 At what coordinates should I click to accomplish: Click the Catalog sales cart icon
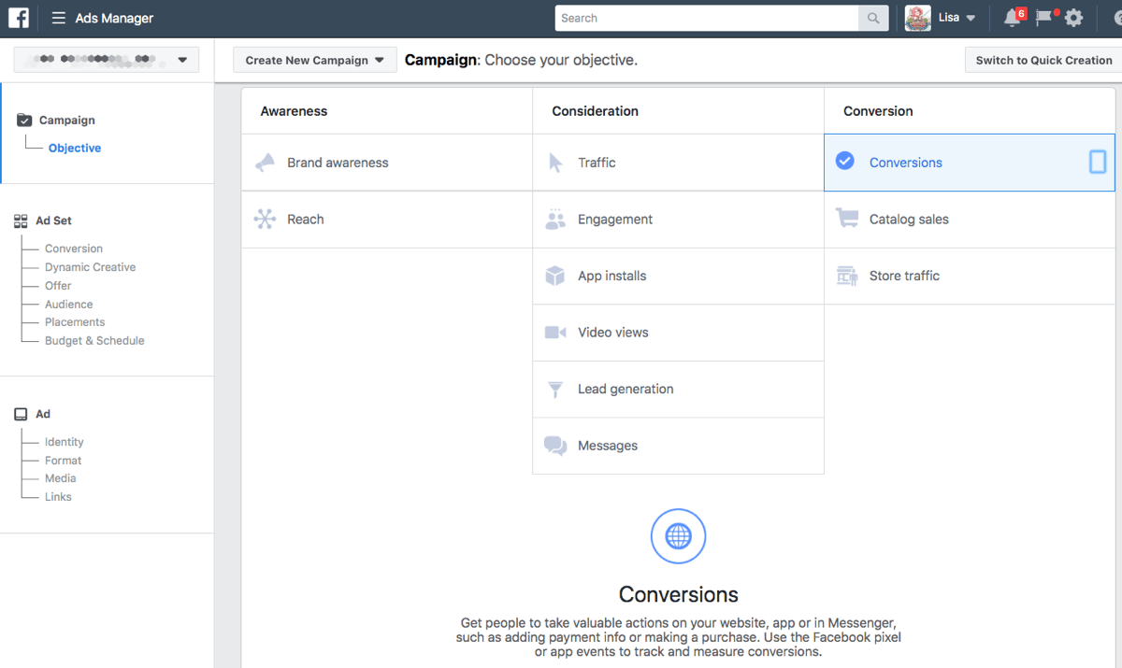(x=847, y=219)
